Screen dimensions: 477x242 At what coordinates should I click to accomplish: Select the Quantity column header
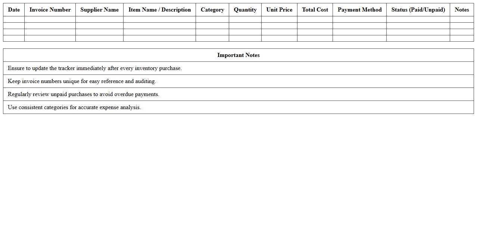click(x=245, y=10)
